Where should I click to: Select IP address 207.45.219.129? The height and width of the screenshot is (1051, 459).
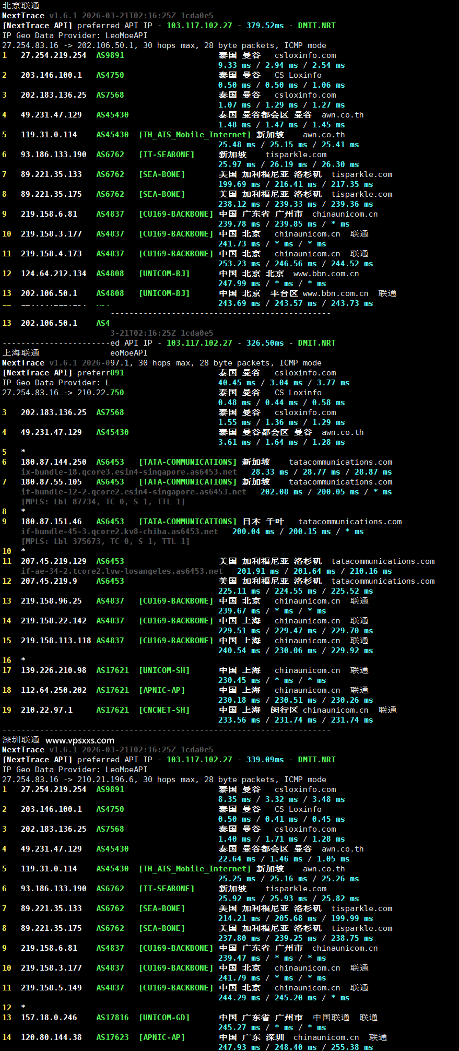coord(53,561)
